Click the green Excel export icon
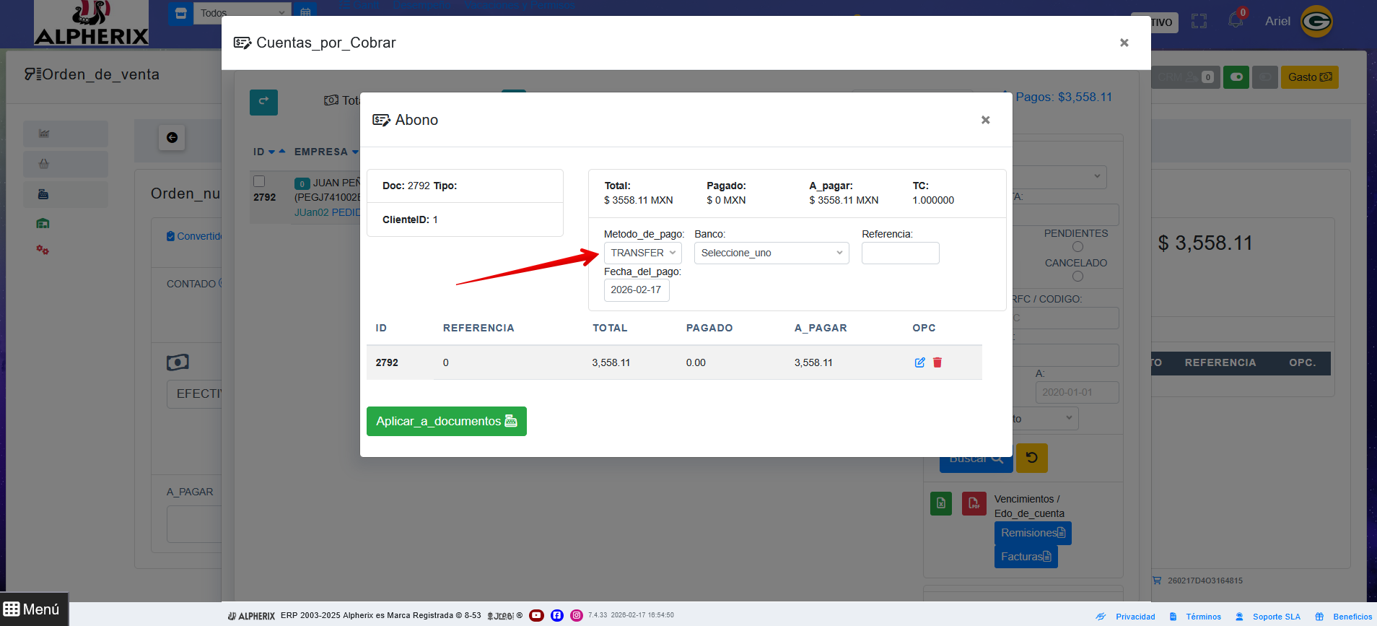Screen dimensions: 1377x626 click(941, 503)
